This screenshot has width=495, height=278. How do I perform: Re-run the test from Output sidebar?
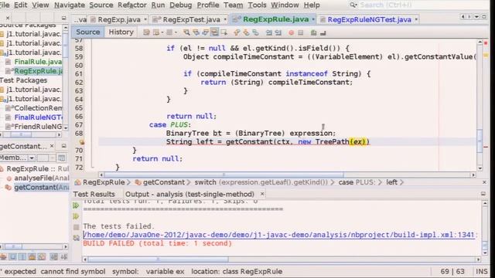[x=76, y=205]
